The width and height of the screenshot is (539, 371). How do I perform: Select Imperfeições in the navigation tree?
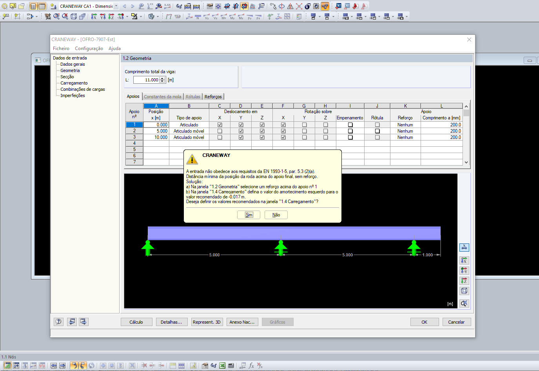click(x=73, y=95)
